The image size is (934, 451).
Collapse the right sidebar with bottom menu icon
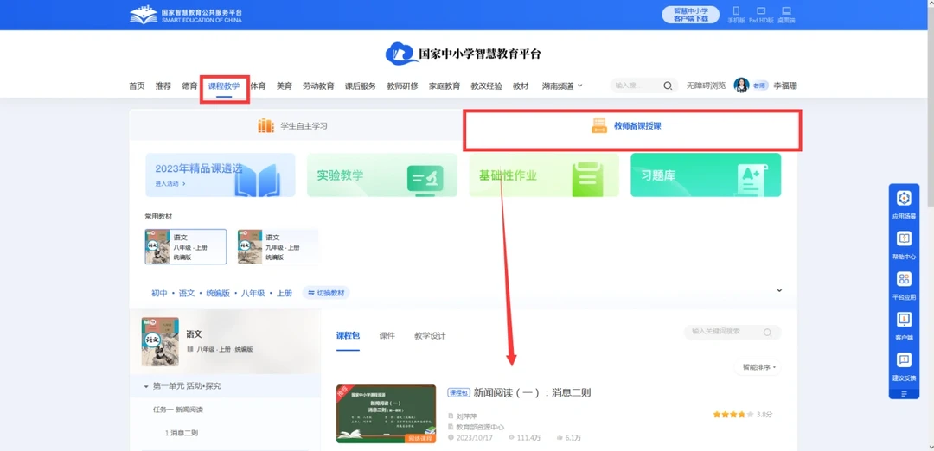coord(904,394)
